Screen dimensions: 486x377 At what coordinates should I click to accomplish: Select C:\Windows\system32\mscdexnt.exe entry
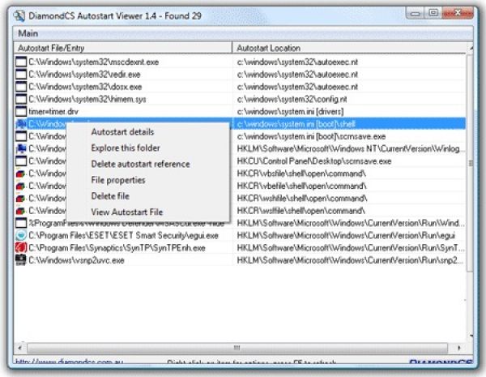pos(94,62)
